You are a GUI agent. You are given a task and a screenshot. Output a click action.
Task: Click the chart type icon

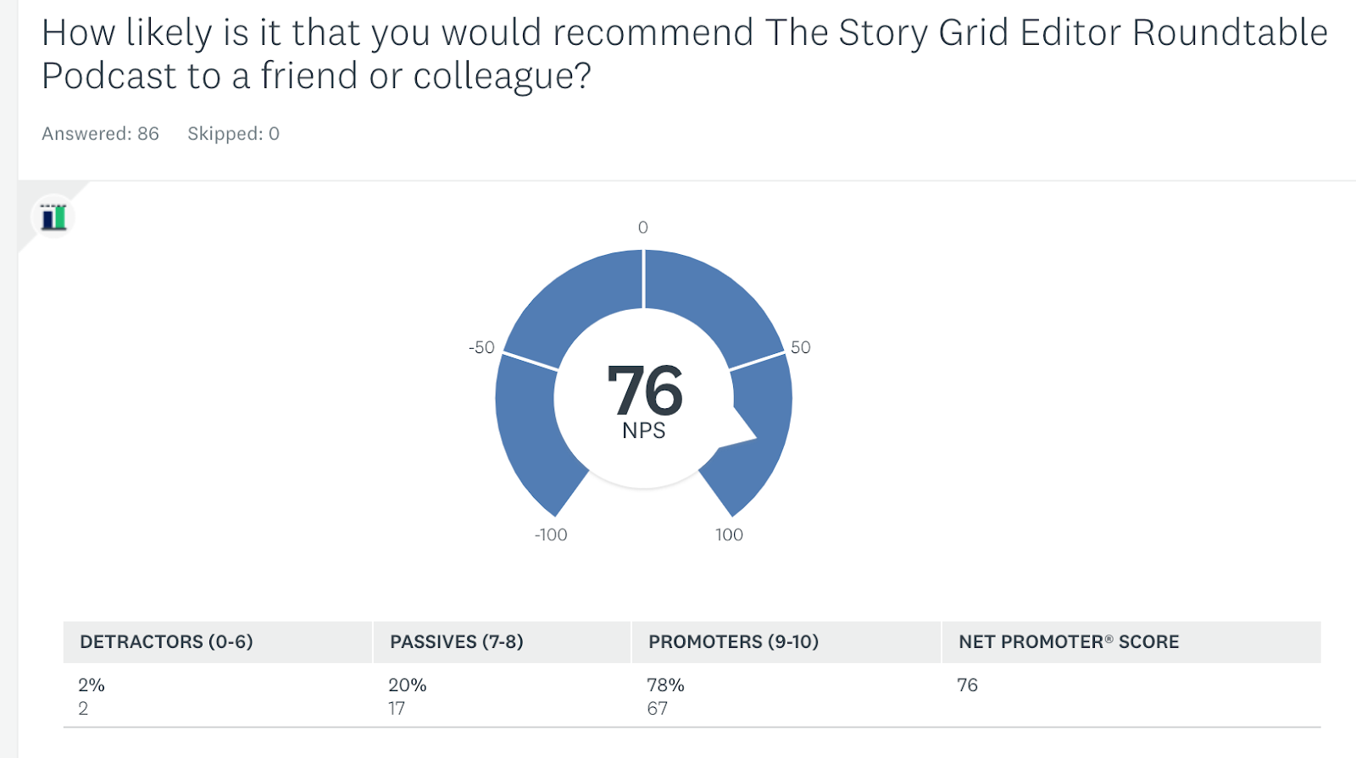(x=53, y=218)
